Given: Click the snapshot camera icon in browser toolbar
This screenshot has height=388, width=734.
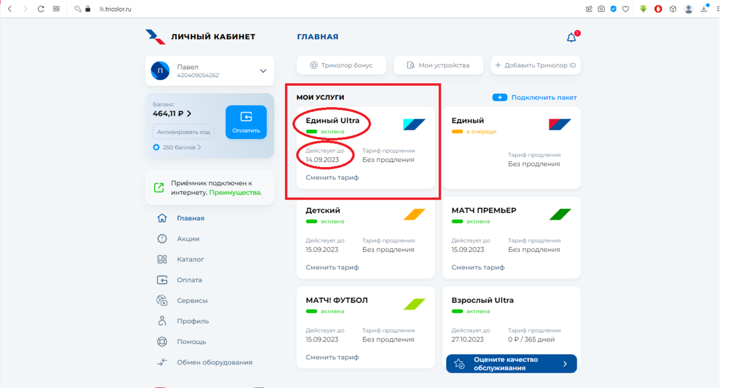Looking at the screenshot, I should [x=601, y=9].
